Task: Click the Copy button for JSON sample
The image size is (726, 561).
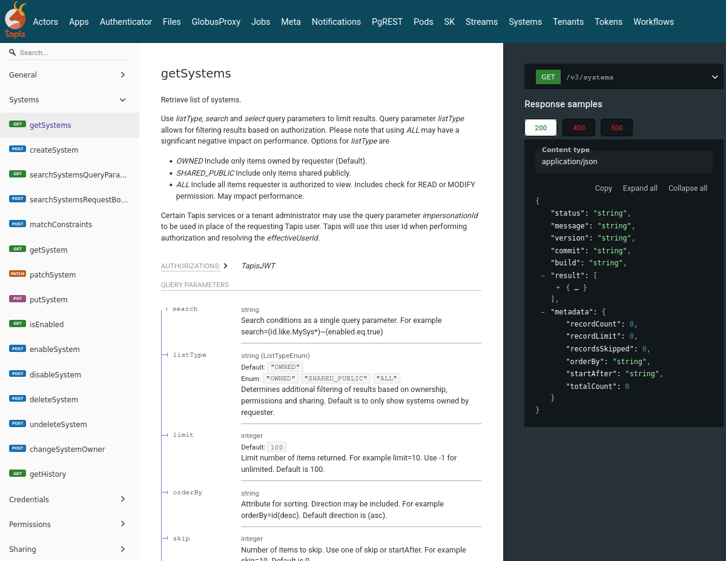Action: point(603,188)
